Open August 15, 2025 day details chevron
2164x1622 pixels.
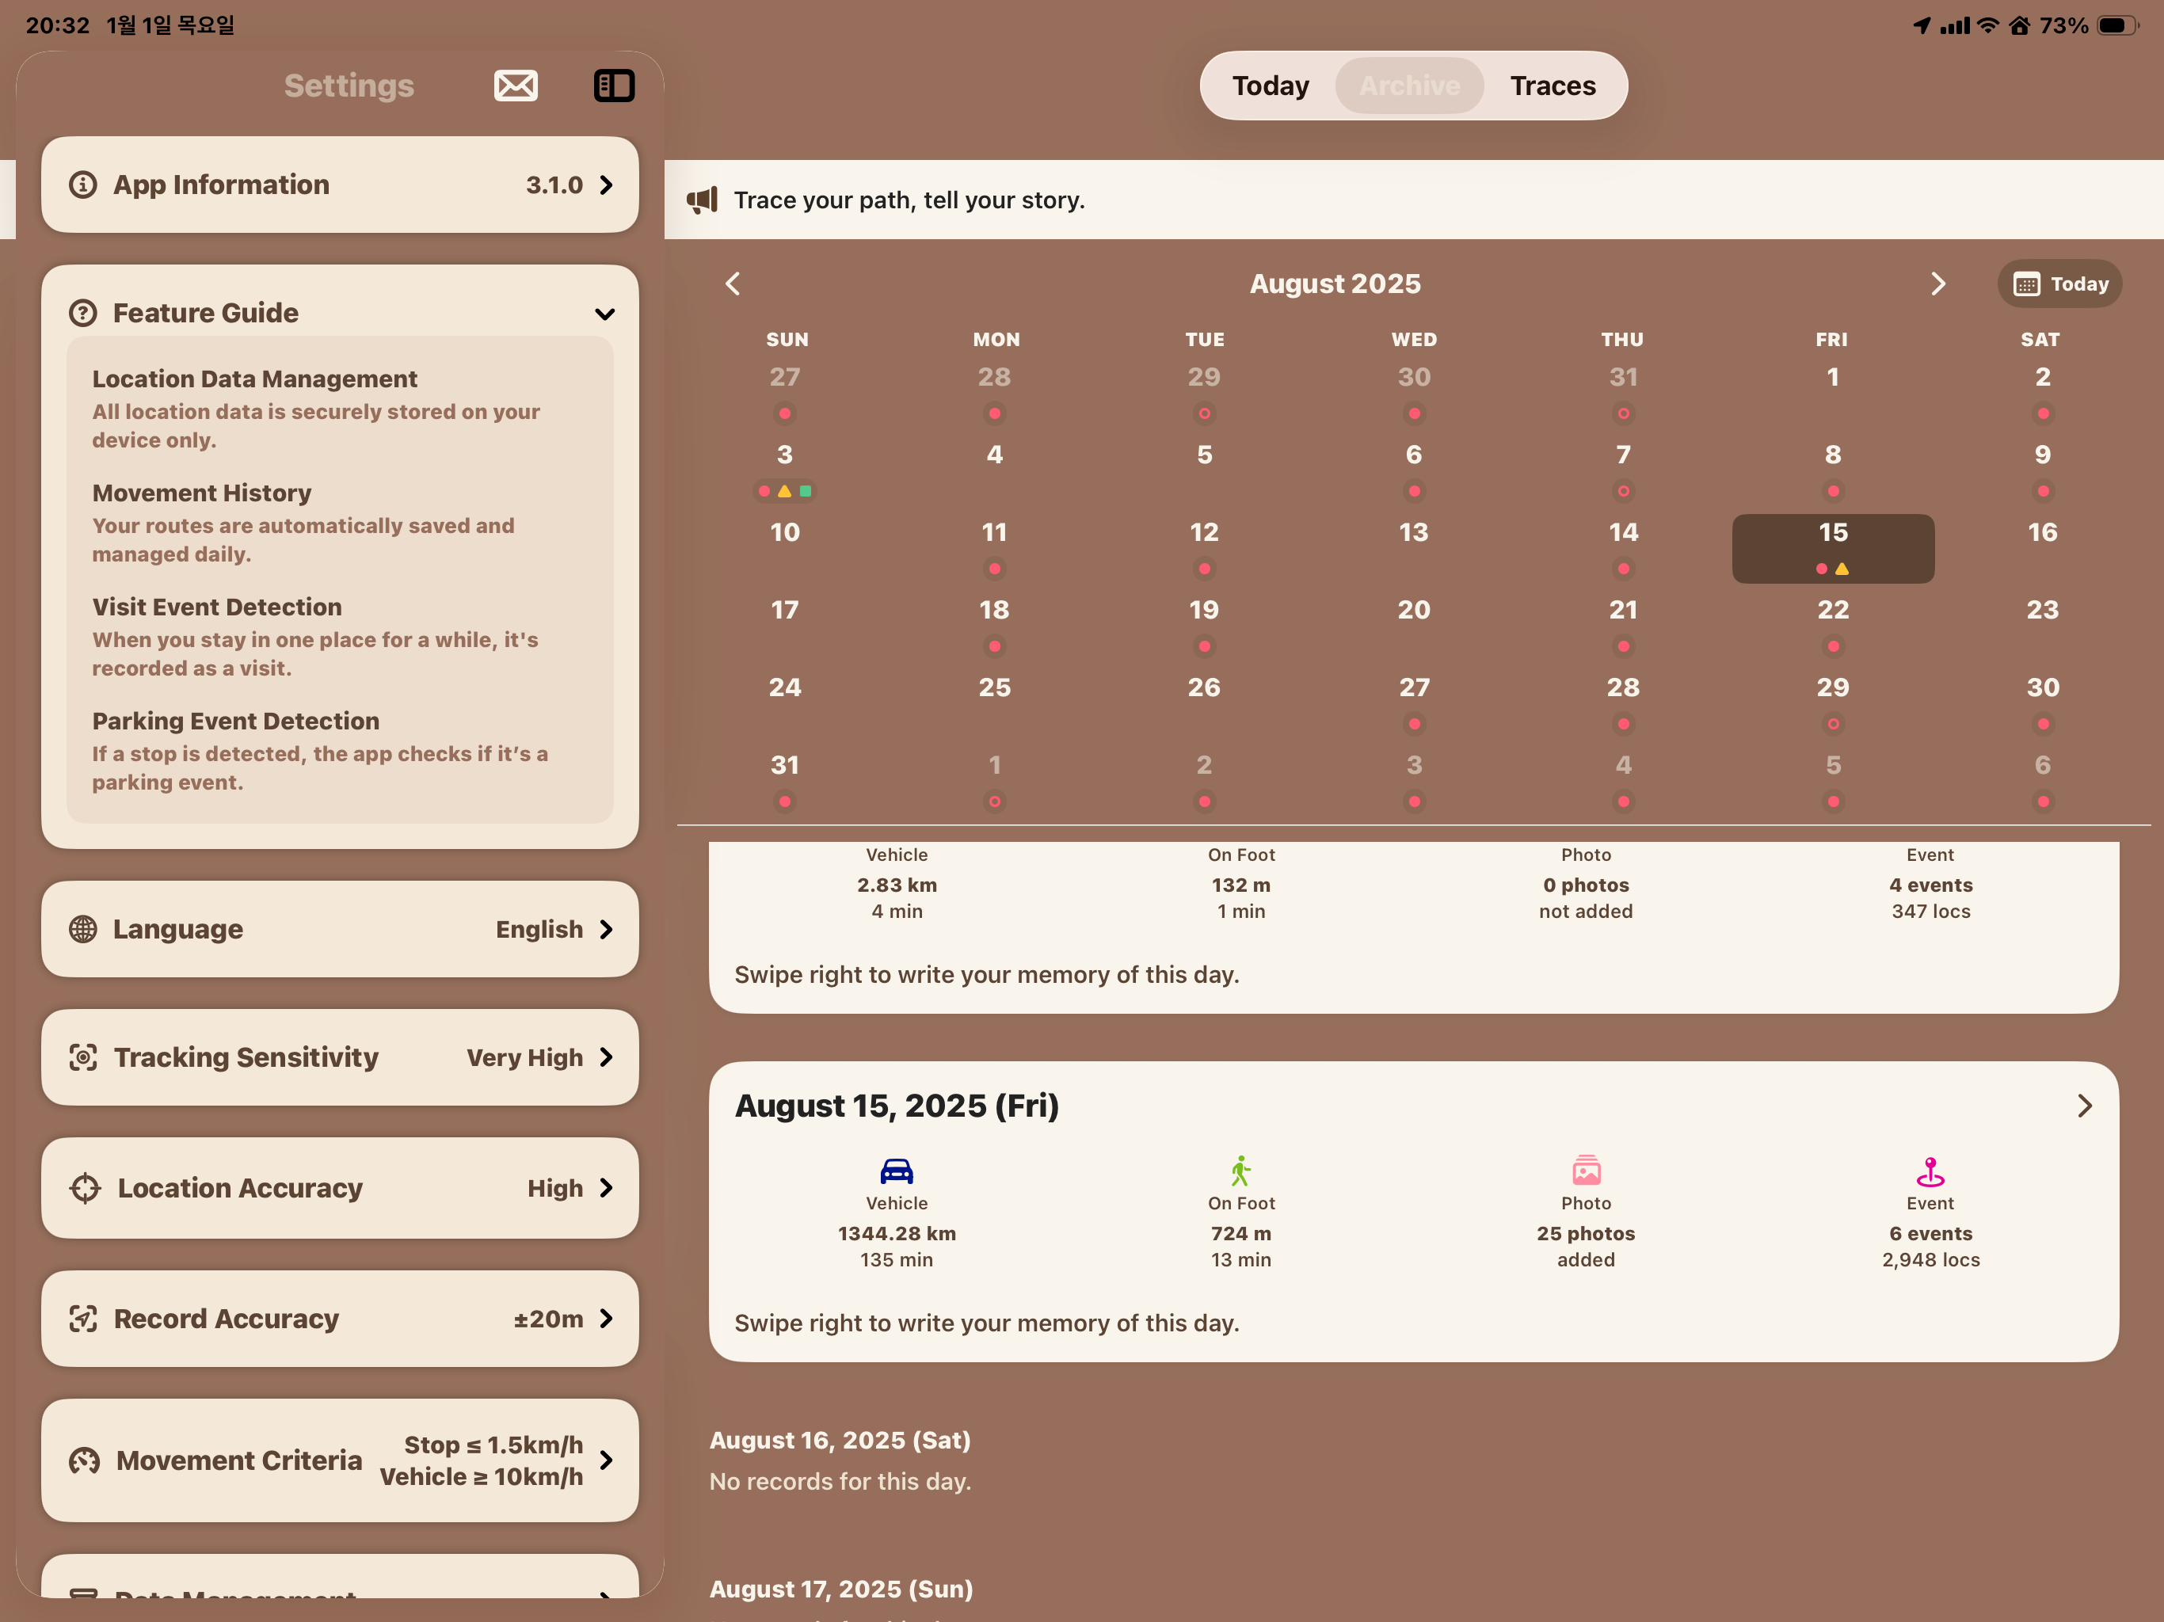(x=2085, y=1106)
